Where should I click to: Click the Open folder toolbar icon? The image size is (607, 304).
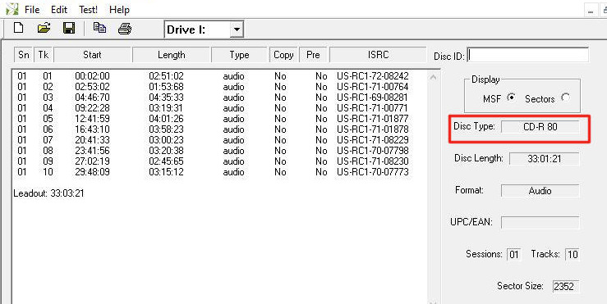[44, 28]
